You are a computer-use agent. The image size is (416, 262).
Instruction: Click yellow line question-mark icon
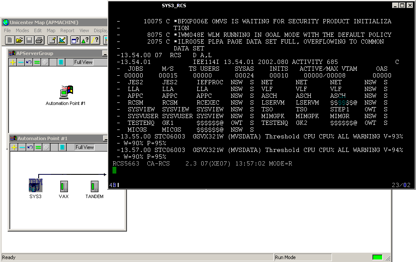(95, 40)
